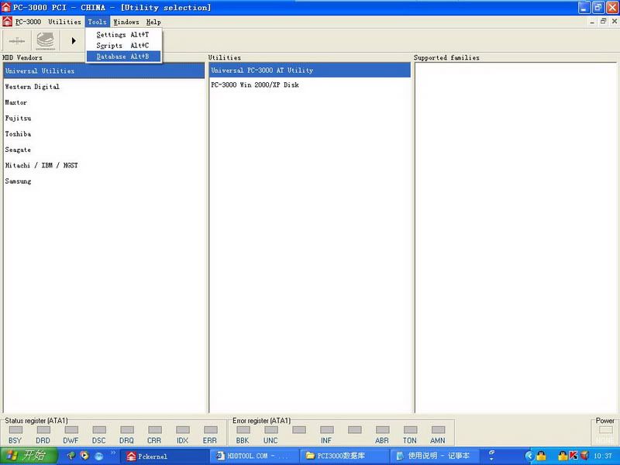The height and width of the screenshot is (465, 620).
Task: Click the TON error indicator
Action: point(410,430)
